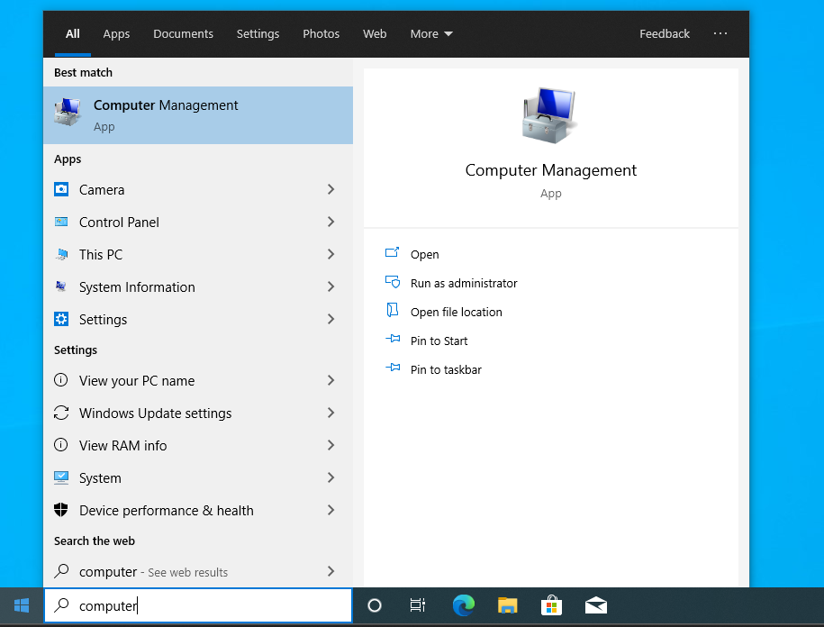Image resolution: width=824 pixels, height=627 pixels.
Task: Click the Cortana circle icon on taskbar
Action: click(374, 605)
